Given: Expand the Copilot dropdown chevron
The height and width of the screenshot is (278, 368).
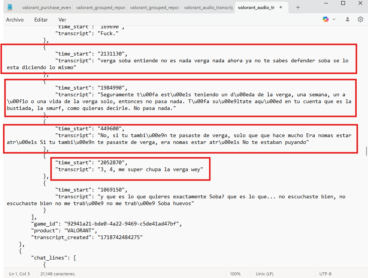Looking at the screenshot, I should coord(334,20).
